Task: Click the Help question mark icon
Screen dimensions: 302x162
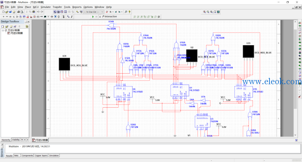Action: coord(129,12)
